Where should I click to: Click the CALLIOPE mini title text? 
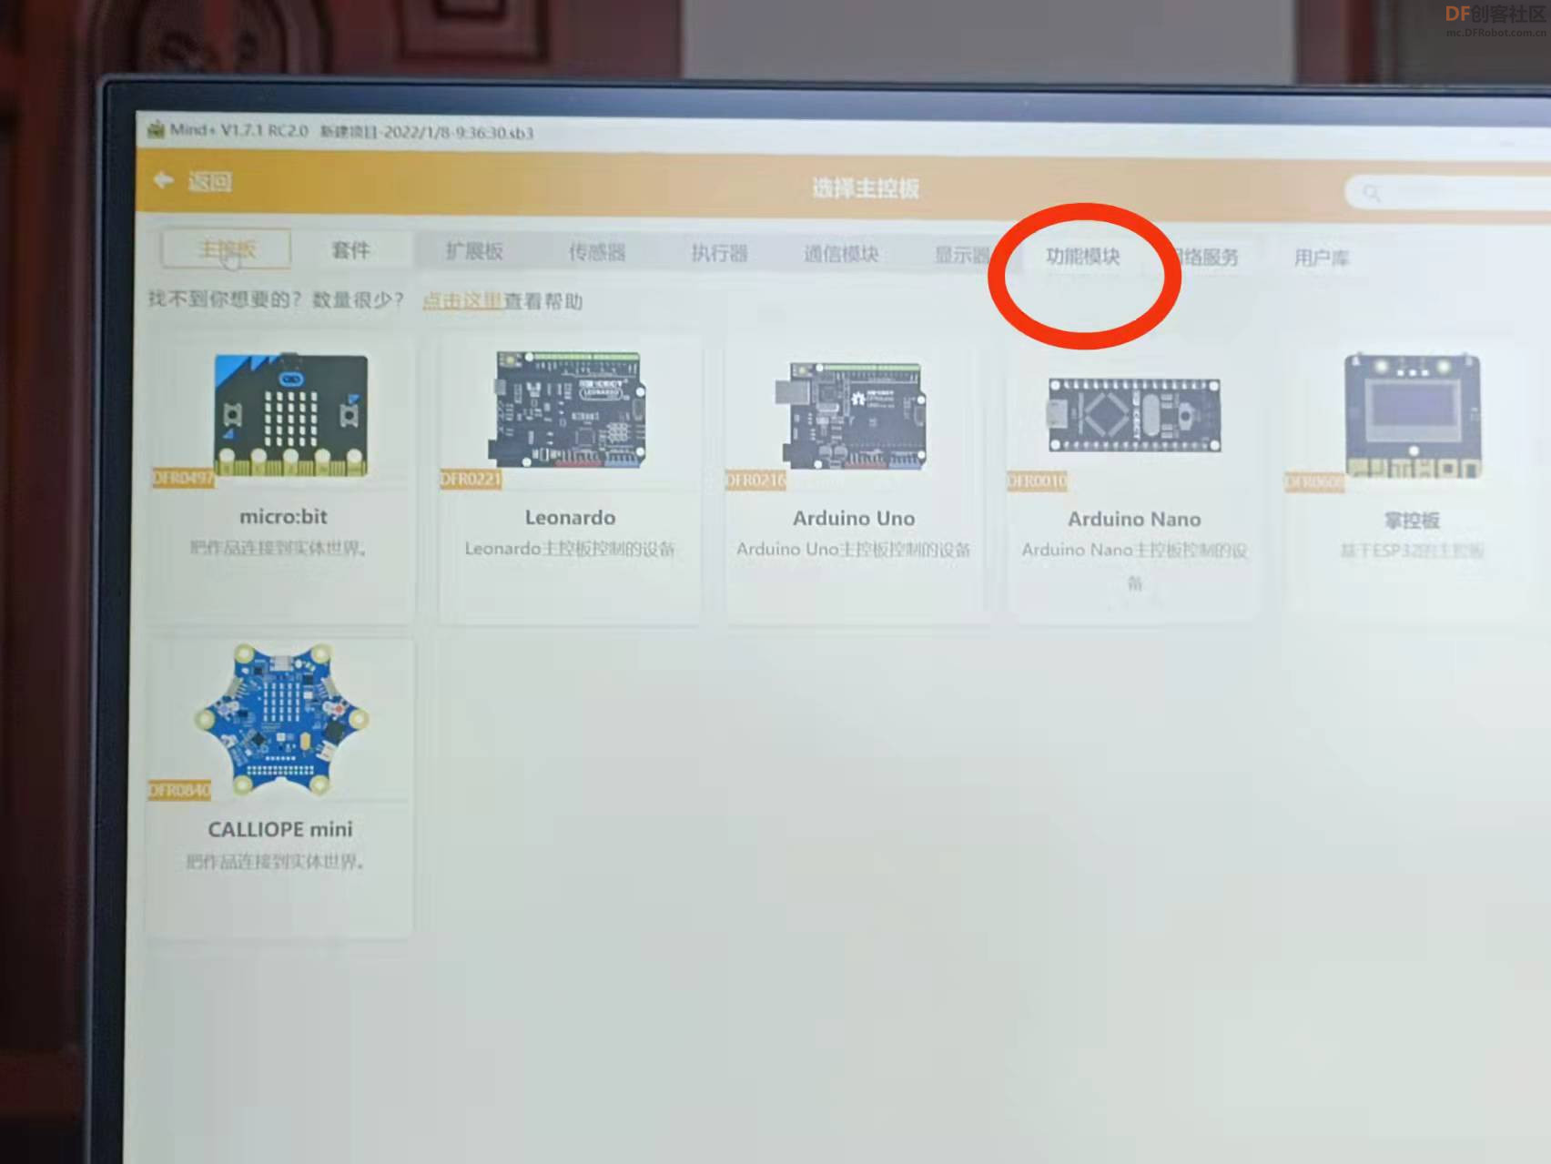(x=280, y=829)
